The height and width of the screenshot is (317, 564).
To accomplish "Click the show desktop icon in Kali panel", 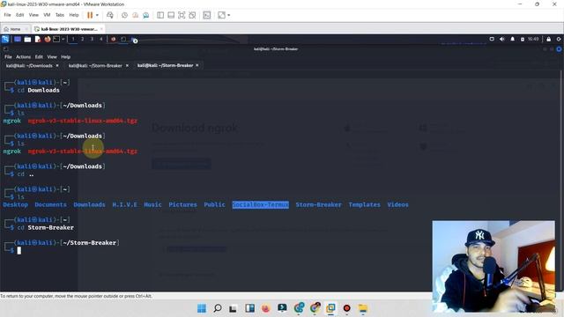I will coord(18,39).
